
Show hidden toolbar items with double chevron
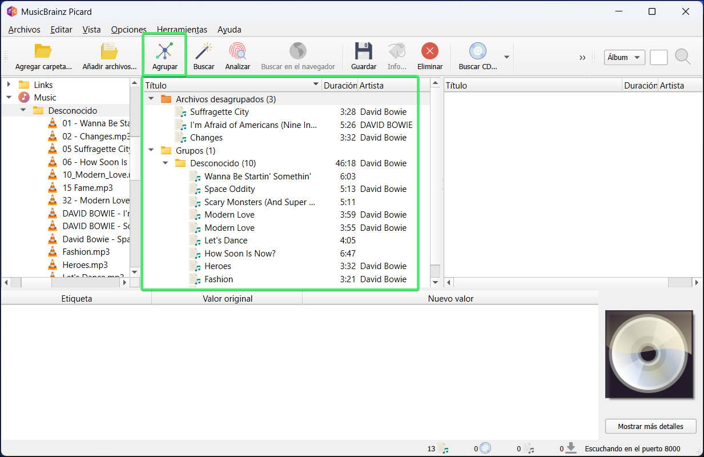pos(582,57)
